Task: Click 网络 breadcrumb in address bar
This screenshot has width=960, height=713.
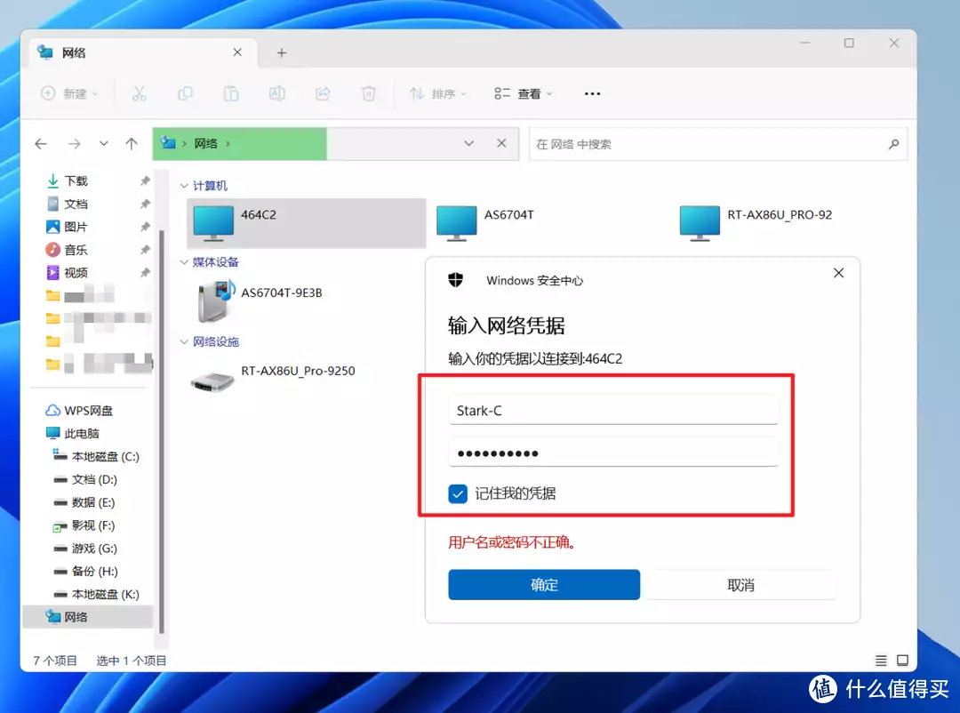Action: tap(205, 144)
